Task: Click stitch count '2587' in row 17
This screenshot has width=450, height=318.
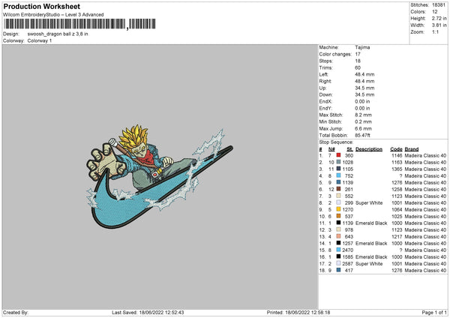Action: [x=347, y=263]
